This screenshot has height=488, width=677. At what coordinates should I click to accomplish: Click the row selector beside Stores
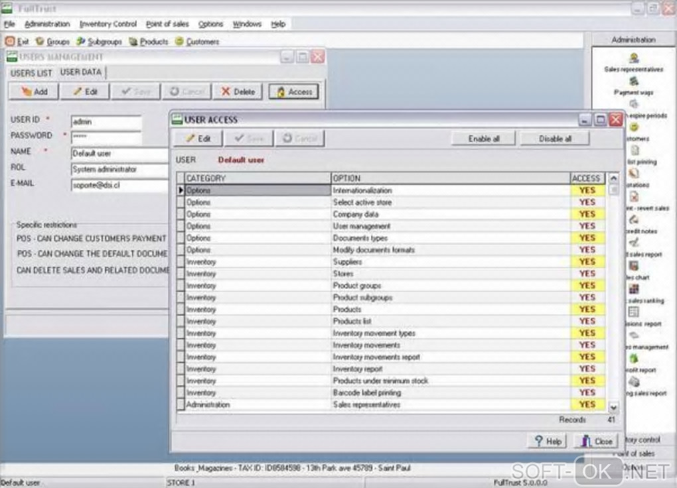[181, 274]
